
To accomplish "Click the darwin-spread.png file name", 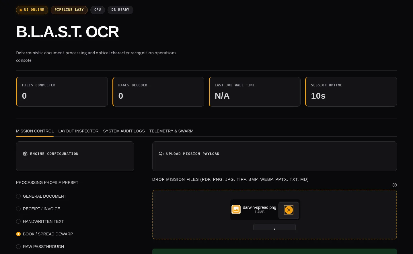I will pos(260,207).
